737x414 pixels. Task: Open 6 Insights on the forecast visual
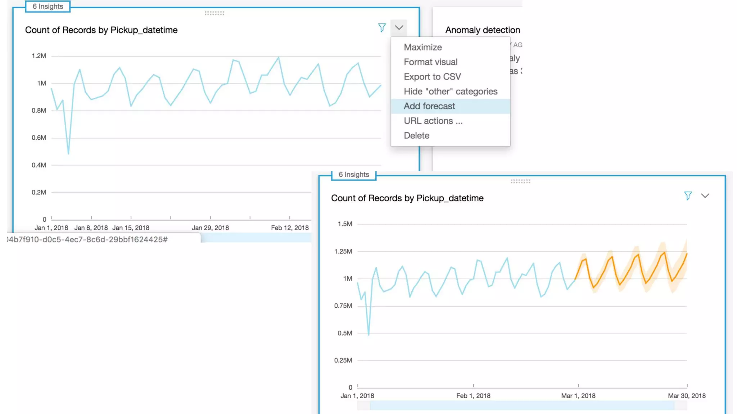pos(354,175)
